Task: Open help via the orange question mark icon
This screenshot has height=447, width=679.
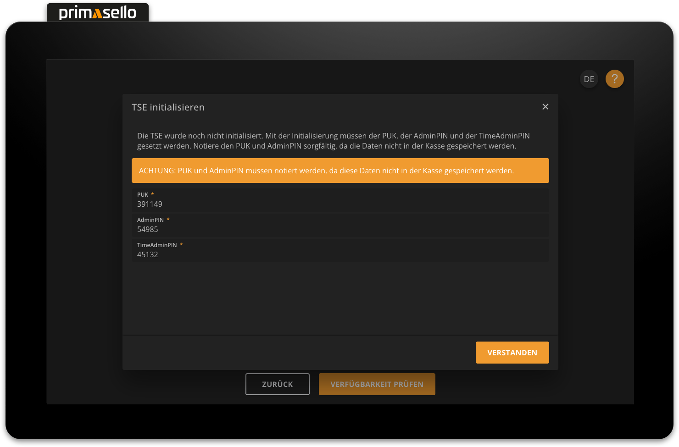Action: pos(615,79)
